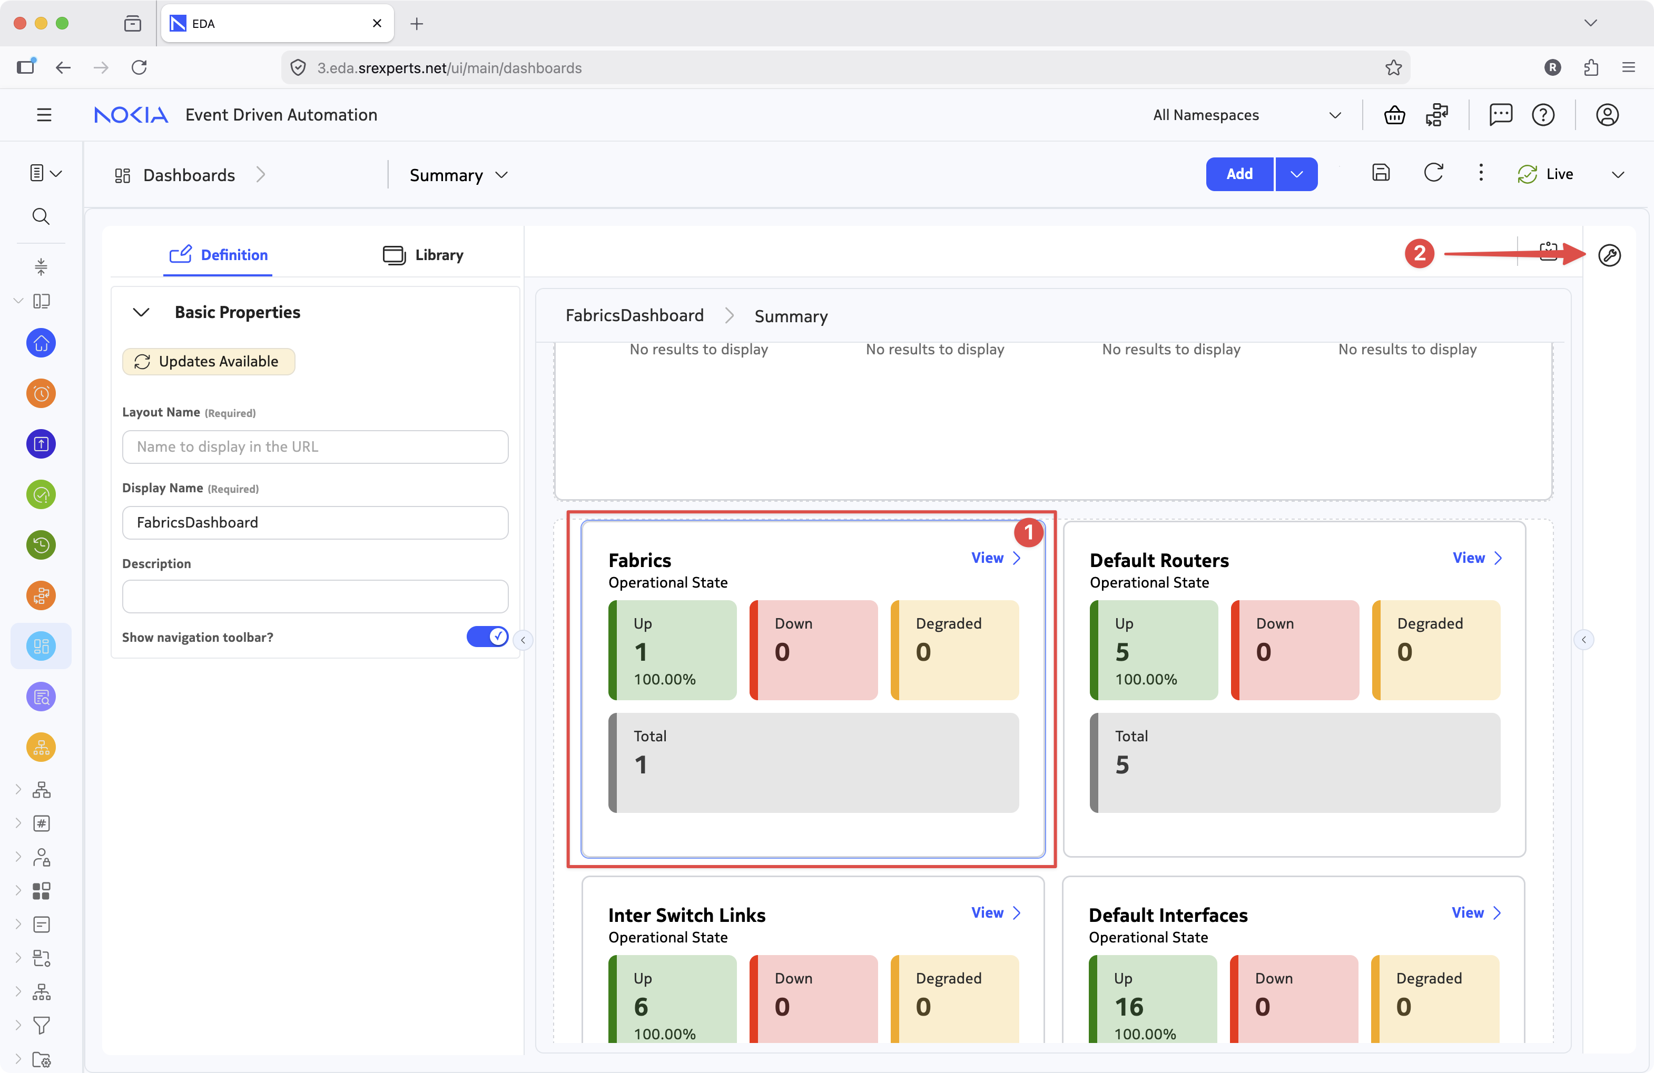Click the Nokia logo
1654x1073 pixels.
tap(131, 115)
